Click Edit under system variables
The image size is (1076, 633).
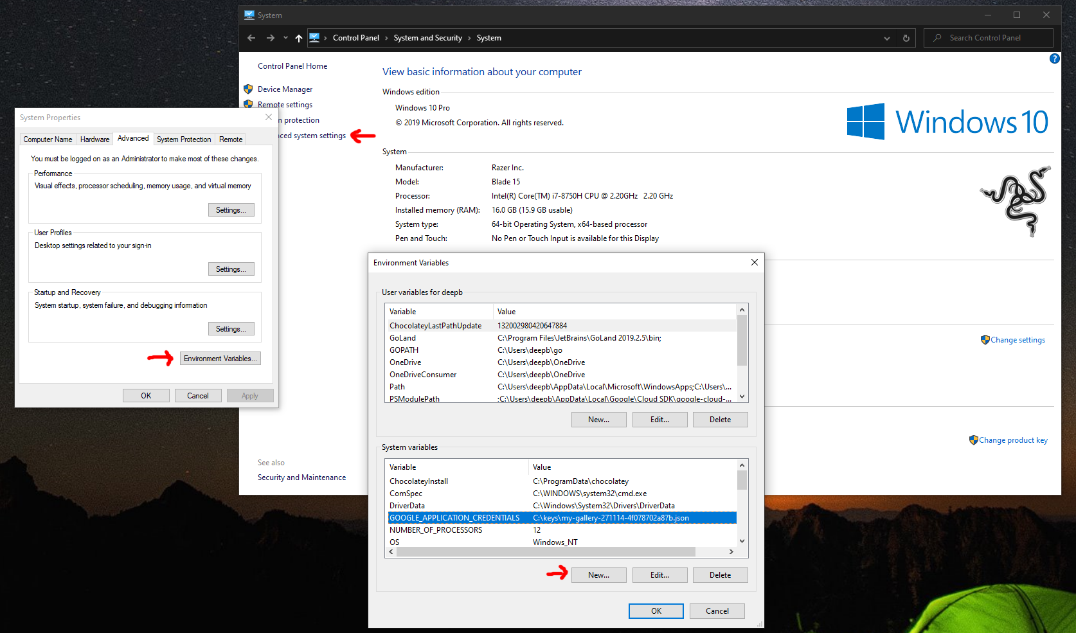click(x=659, y=575)
